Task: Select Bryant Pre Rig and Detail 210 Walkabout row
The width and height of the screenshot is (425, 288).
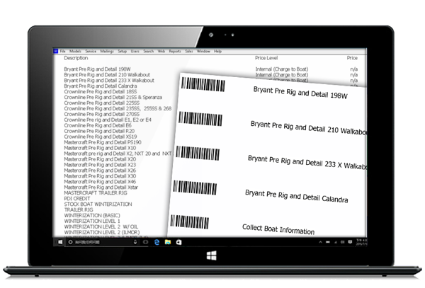Action: [x=107, y=75]
